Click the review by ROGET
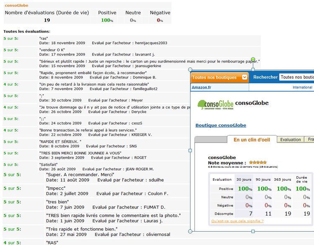The width and height of the screenshot is (314, 245). pos(96,155)
